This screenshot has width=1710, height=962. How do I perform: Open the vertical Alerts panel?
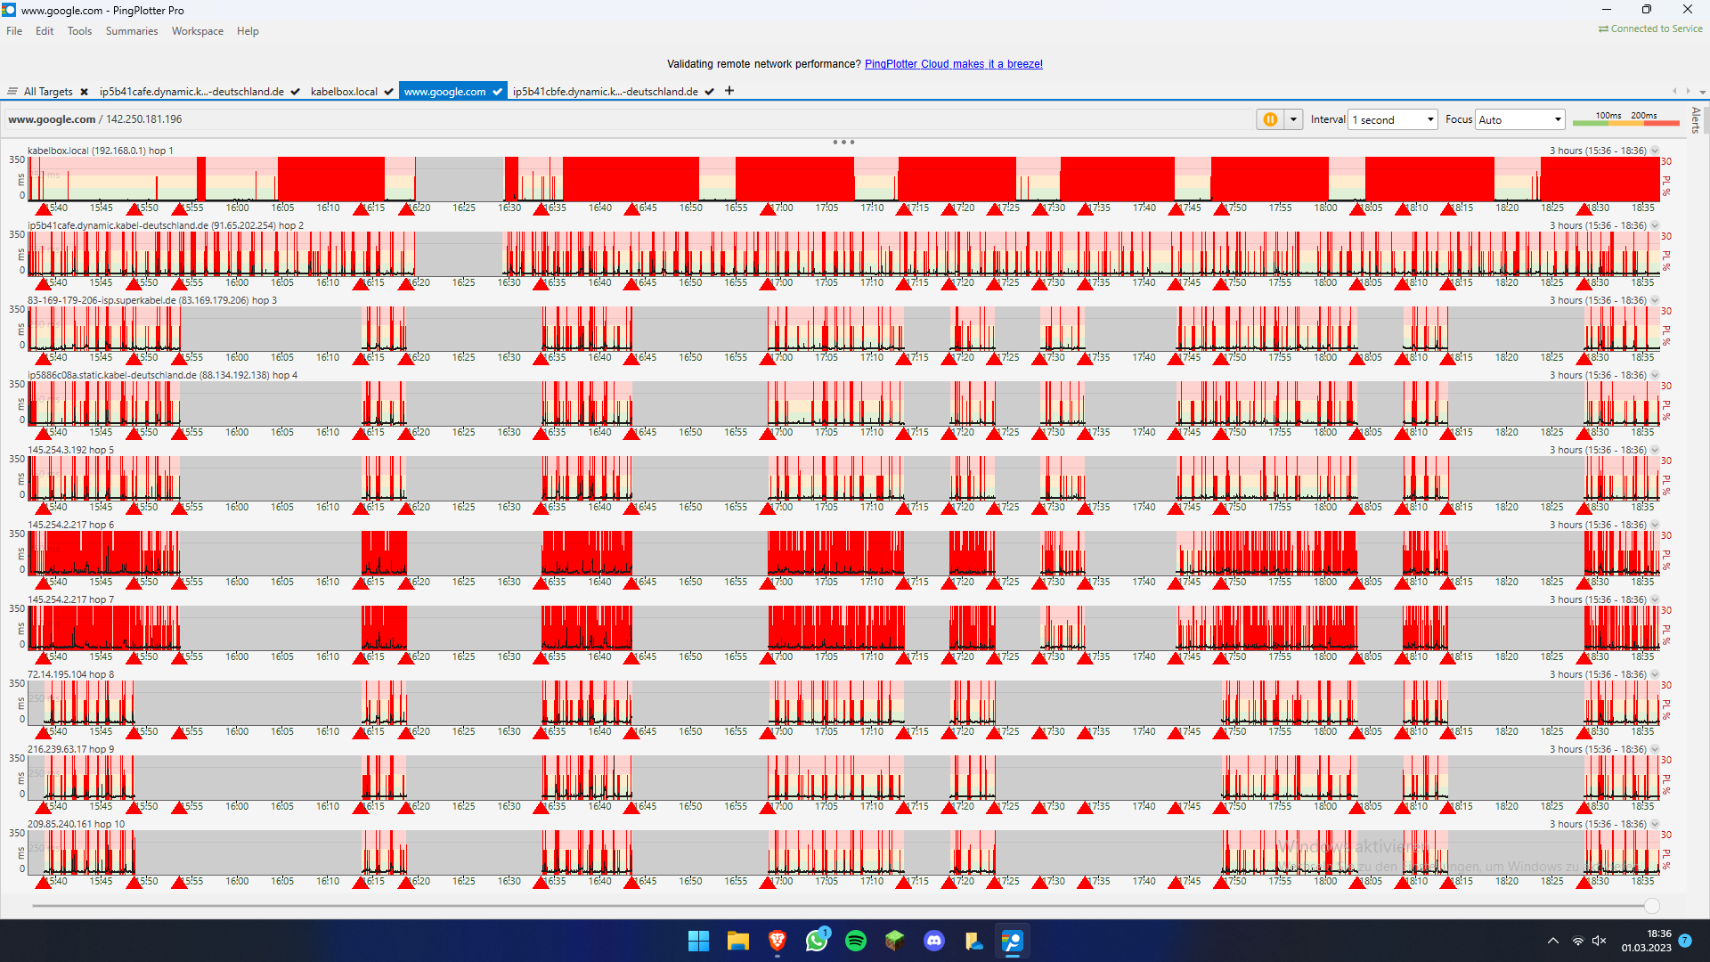(1695, 119)
